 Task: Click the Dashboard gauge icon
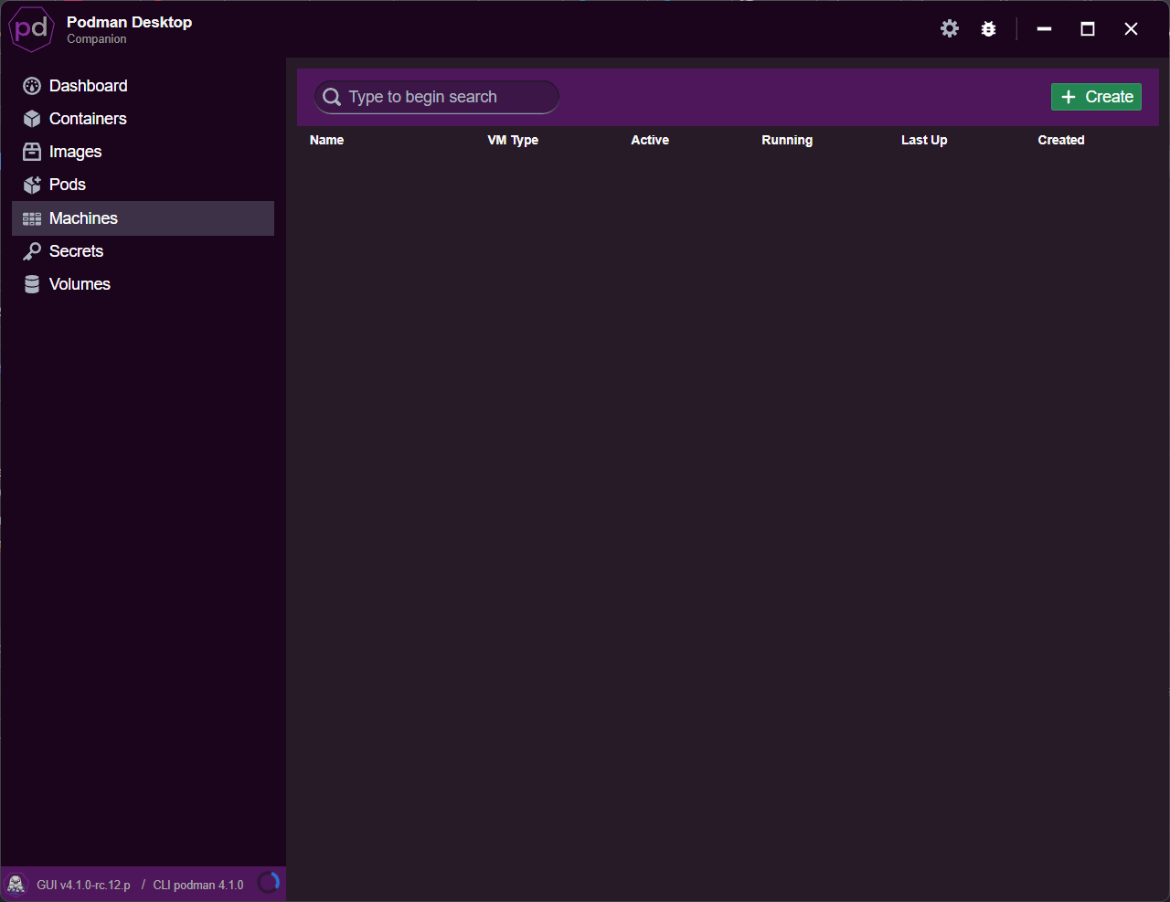coord(32,86)
